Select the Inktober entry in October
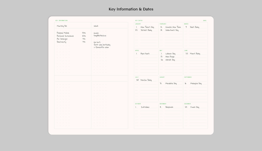 (145, 107)
